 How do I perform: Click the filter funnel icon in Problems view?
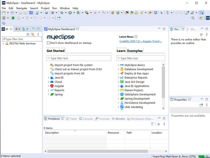[x=152, y=124]
